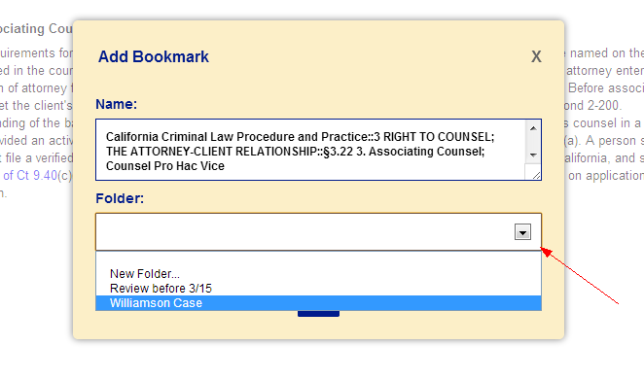Pick New Folder... from the list

[318, 273]
